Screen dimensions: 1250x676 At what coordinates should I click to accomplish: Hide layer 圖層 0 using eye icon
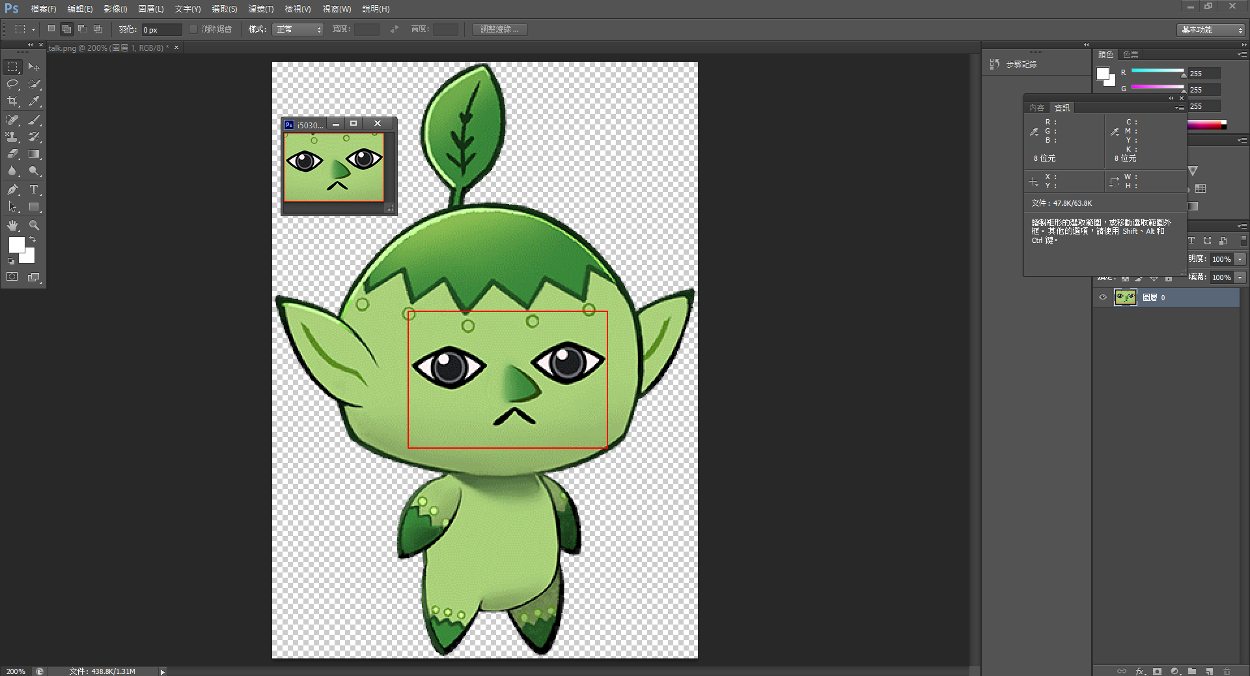pyautogui.click(x=1103, y=298)
